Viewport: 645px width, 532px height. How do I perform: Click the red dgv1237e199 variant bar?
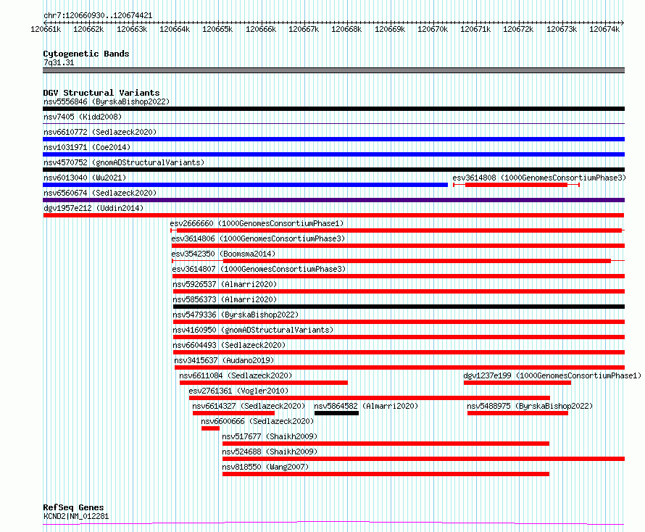(x=517, y=383)
